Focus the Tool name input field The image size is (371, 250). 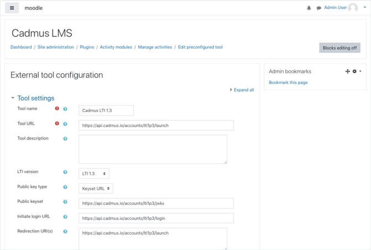(x=106, y=110)
